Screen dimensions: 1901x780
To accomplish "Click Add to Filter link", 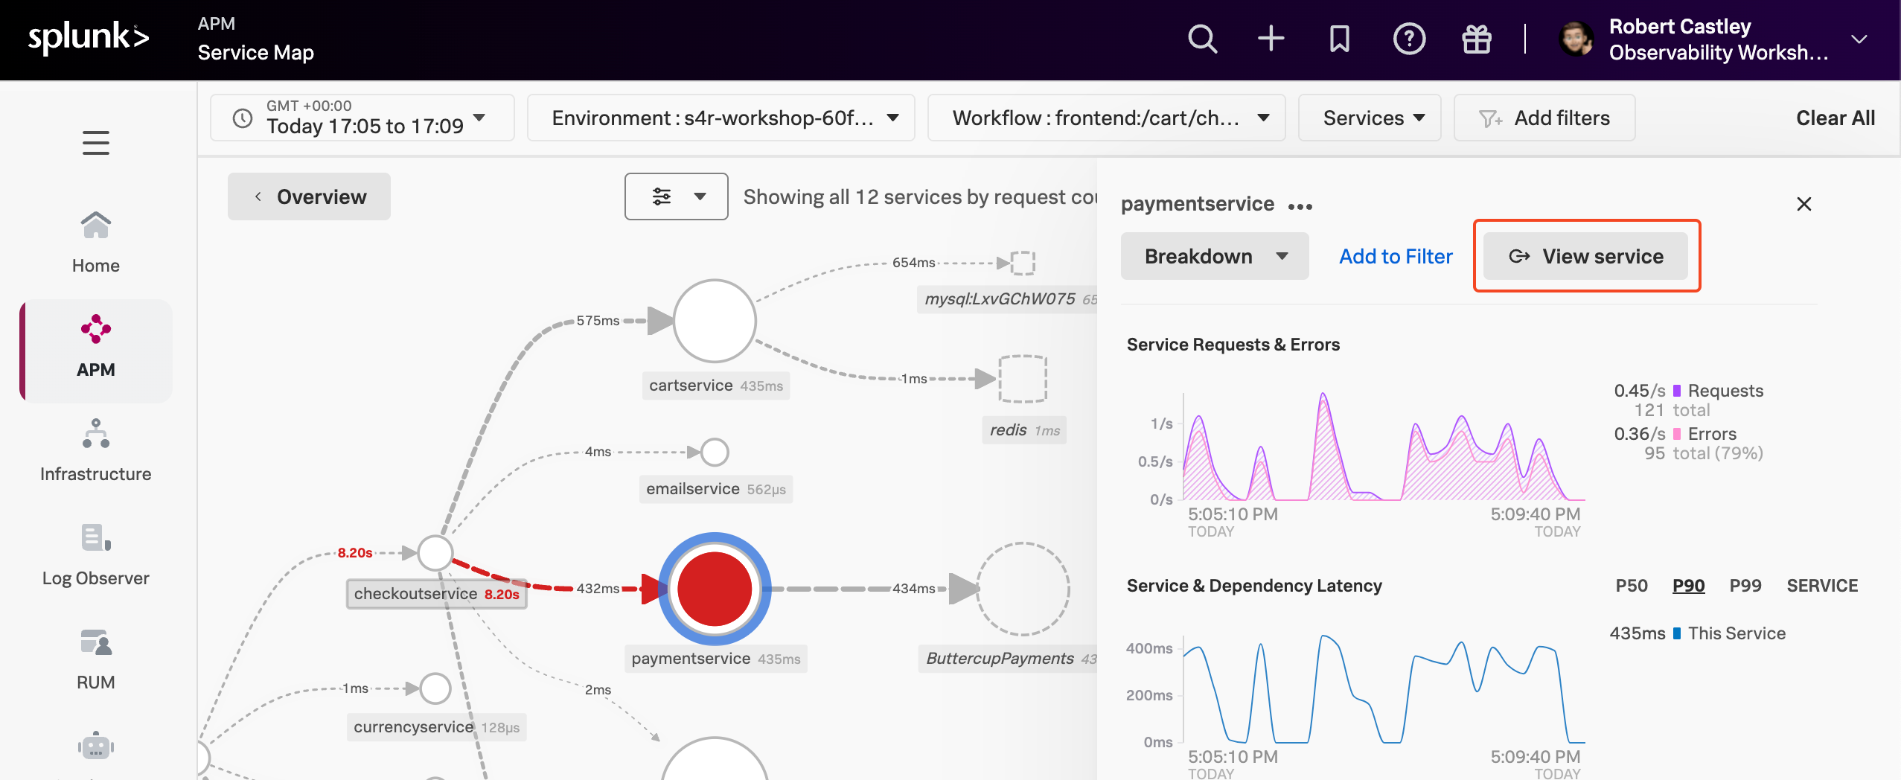I will pos(1396,256).
